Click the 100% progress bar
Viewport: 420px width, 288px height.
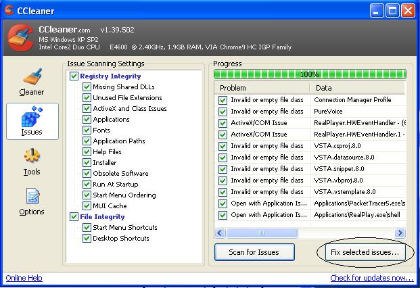coord(310,74)
